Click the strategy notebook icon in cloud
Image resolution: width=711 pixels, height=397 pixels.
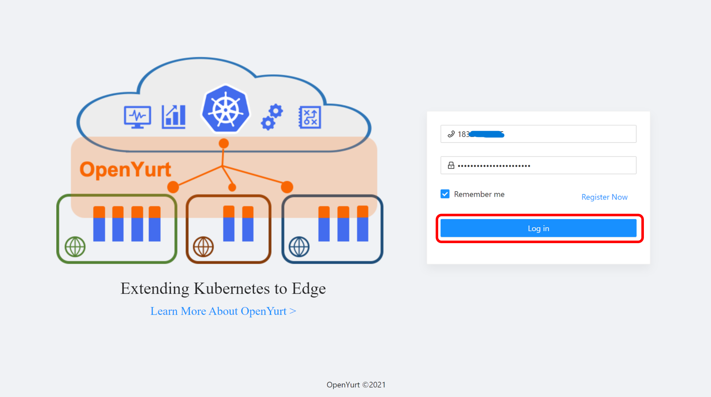tap(310, 117)
